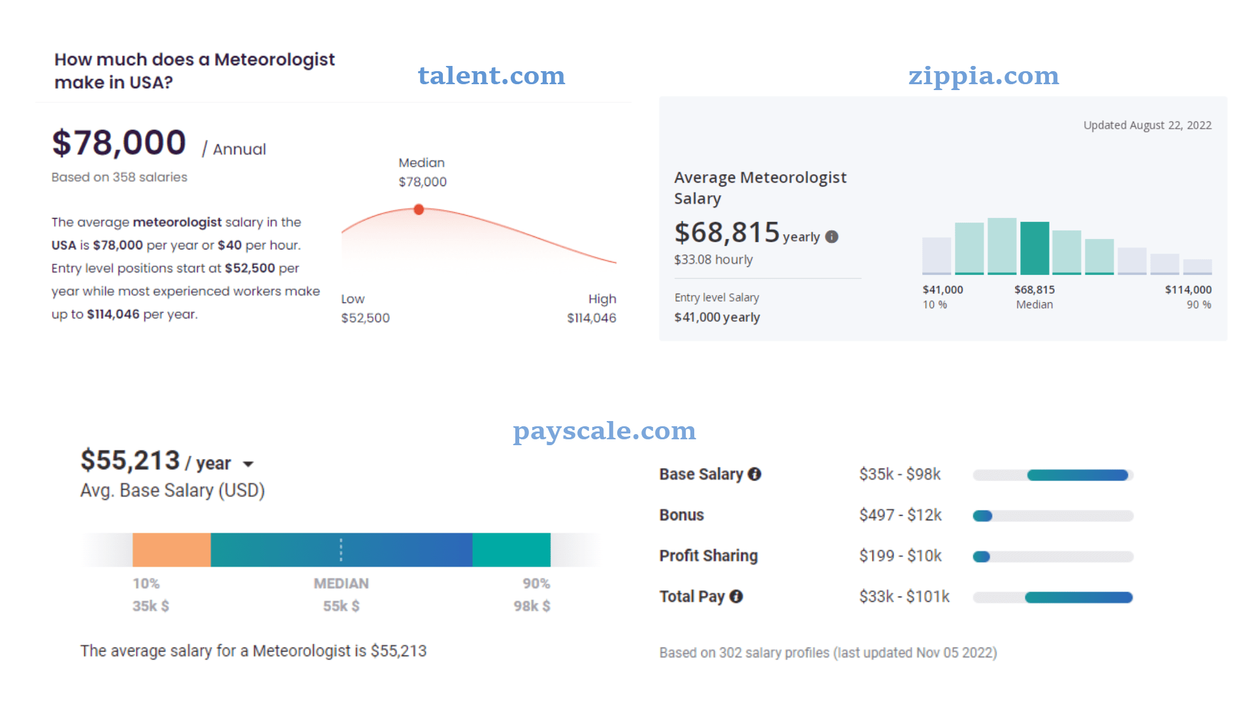Click the High '$114,046' value under curve
1254x705 pixels.
coord(592,318)
